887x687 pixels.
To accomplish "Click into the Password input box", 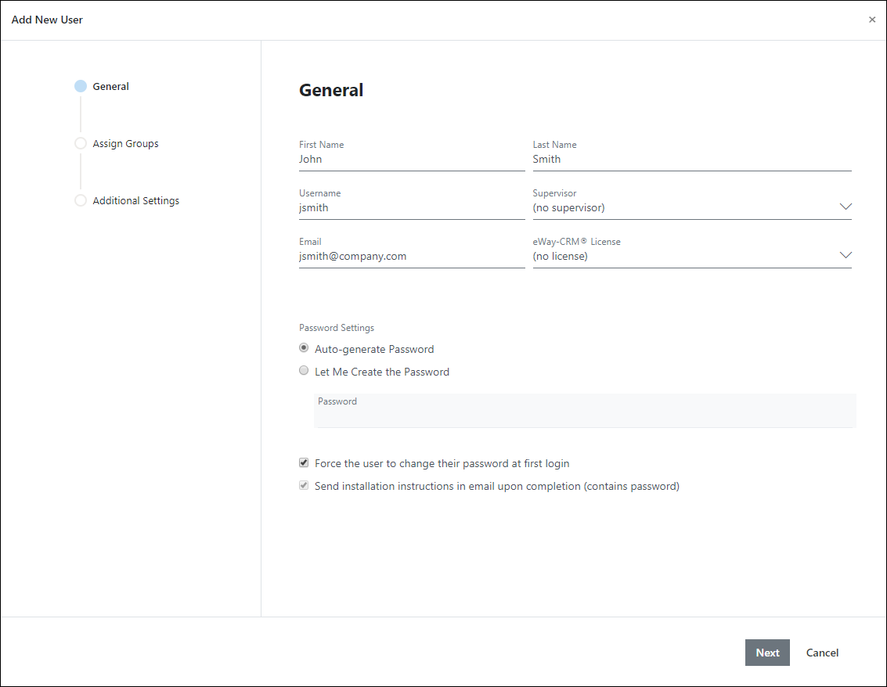I will [585, 411].
